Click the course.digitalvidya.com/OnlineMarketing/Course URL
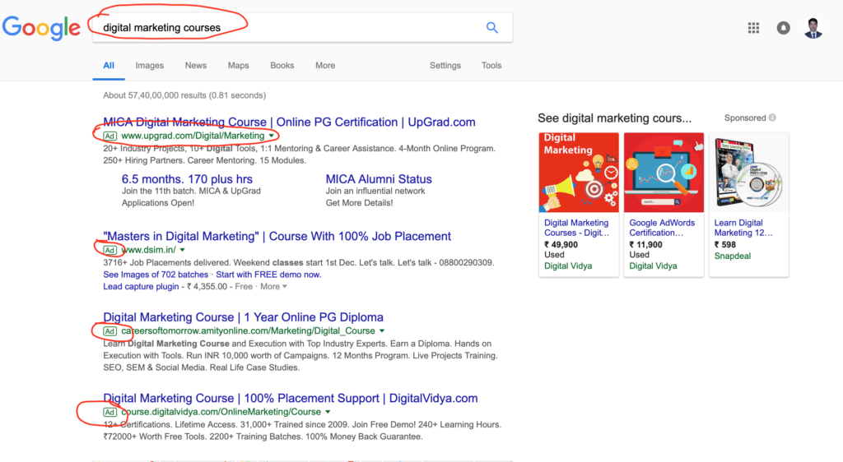This screenshot has height=462, width=843. [221, 412]
